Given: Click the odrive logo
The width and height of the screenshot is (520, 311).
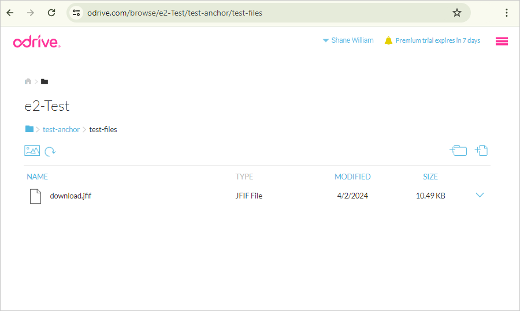Looking at the screenshot, I should click(37, 42).
